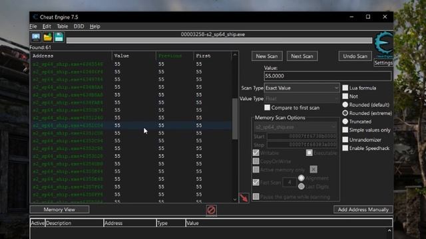Check Simple values only
The height and width of the screenshot is (239, 426).
tap(345, 130)
